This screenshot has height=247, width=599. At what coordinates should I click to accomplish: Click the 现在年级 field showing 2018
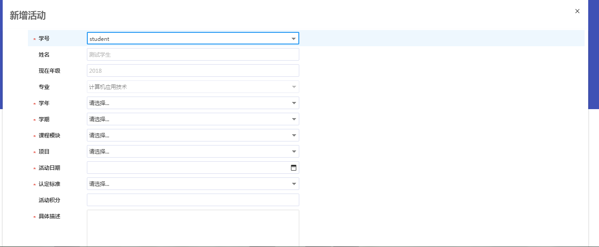[x=193, y=71]
